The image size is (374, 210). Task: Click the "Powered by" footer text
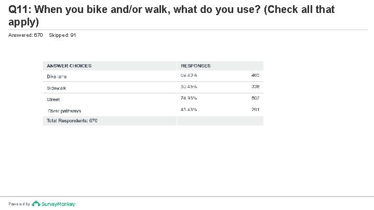coord(19,204)
